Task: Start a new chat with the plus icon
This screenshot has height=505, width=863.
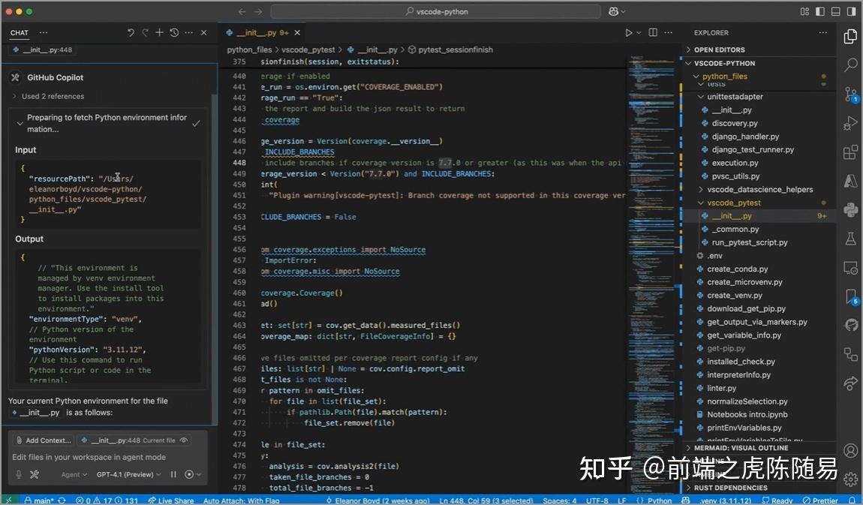Action: click(160, 32)
